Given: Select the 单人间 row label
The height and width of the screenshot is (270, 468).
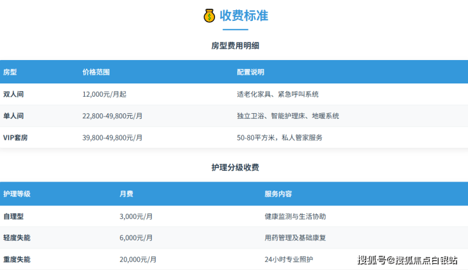Looking at the screenshot, I should 14,116.
